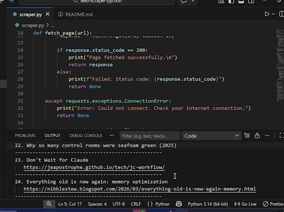The height and width of the screenshot is (212, 284).
Task: Click output line '24. Everything old is new again'
Action: click(91, 182)
